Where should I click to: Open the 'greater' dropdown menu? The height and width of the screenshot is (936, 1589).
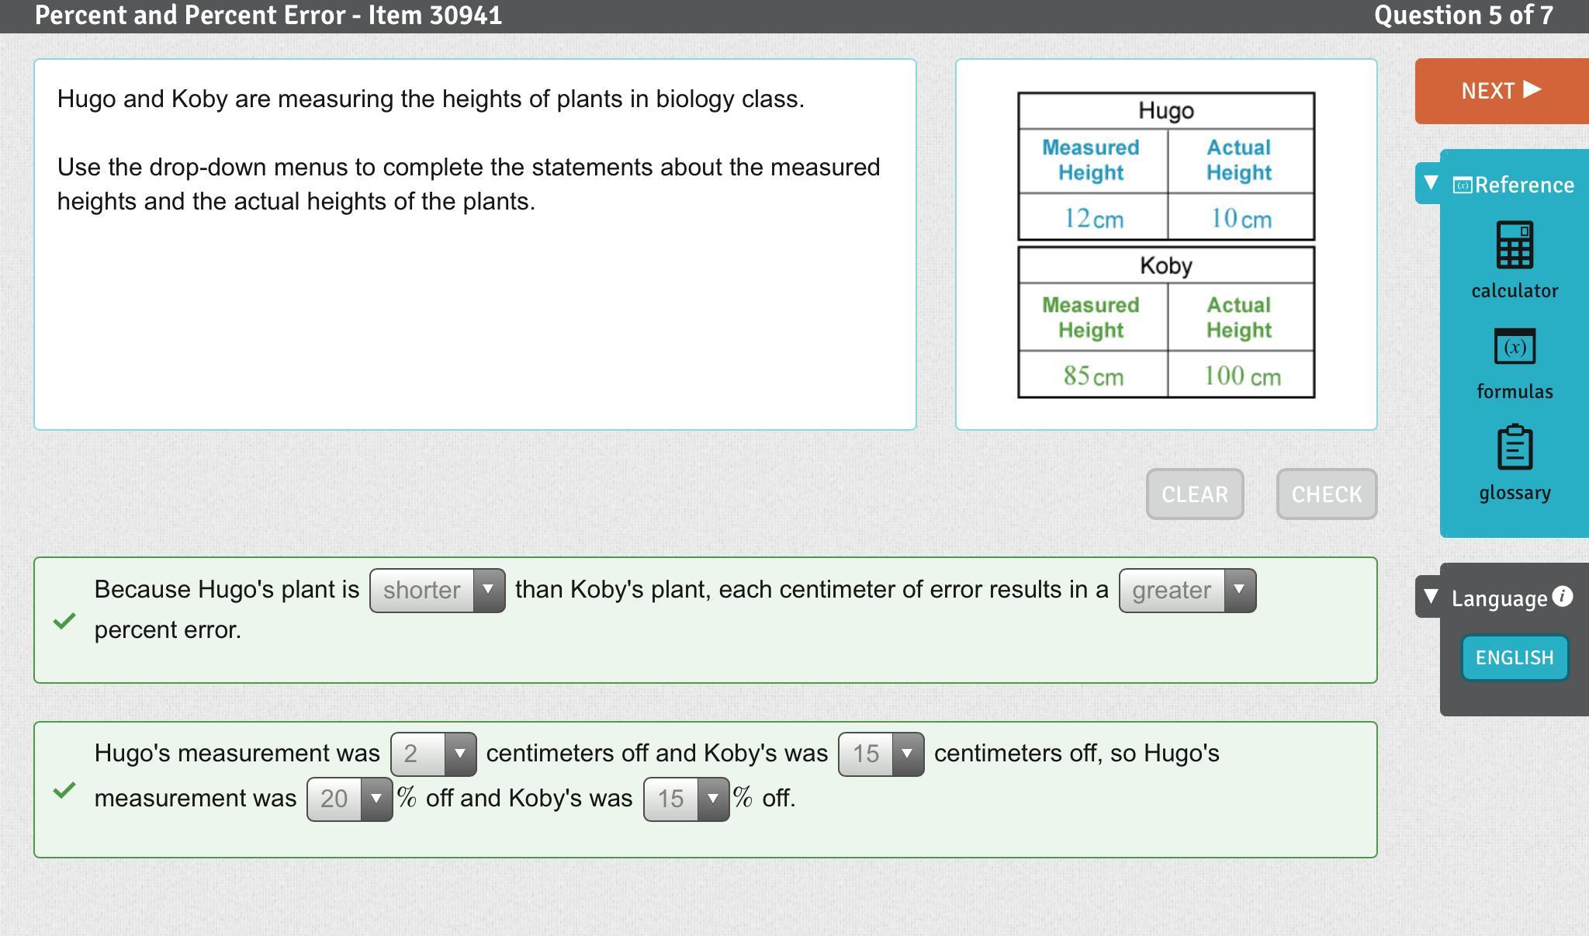(x=1186, y=591)
